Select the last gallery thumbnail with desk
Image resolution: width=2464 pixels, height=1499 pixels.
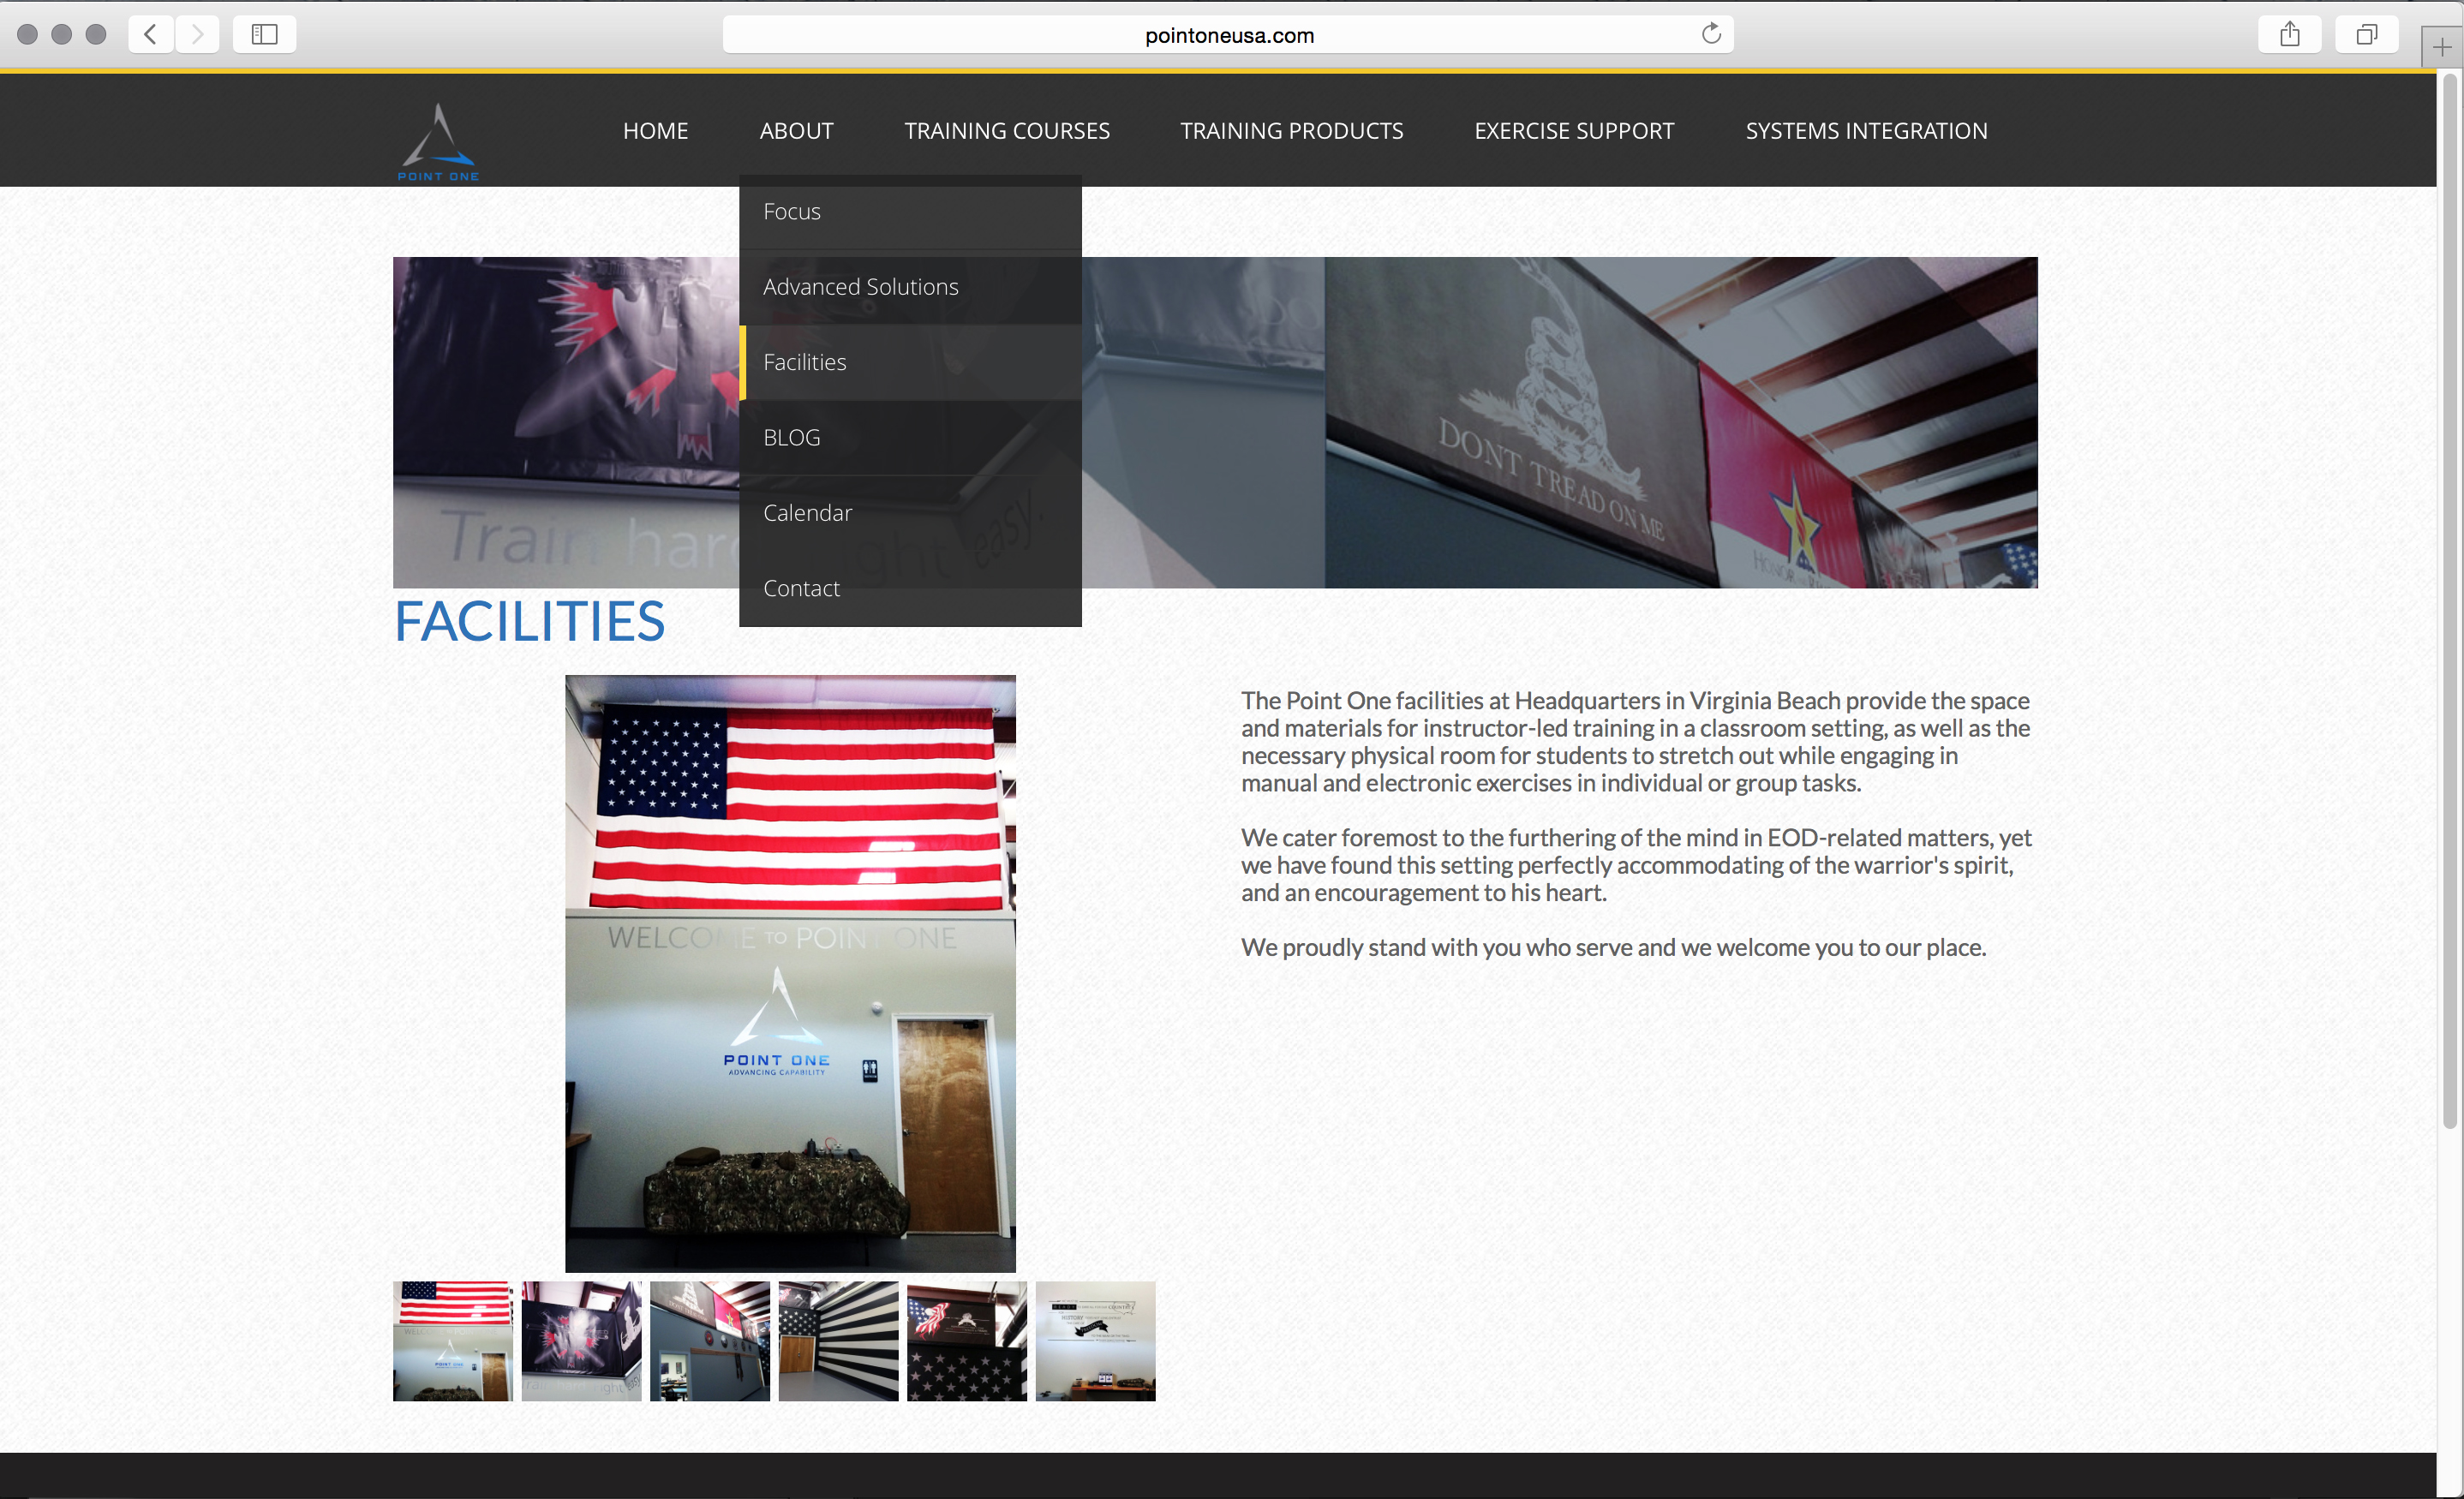click(1095, 1341)
